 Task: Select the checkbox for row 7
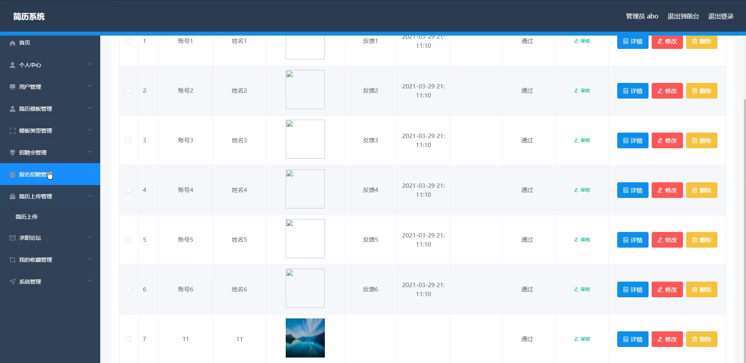click(128, 339)
